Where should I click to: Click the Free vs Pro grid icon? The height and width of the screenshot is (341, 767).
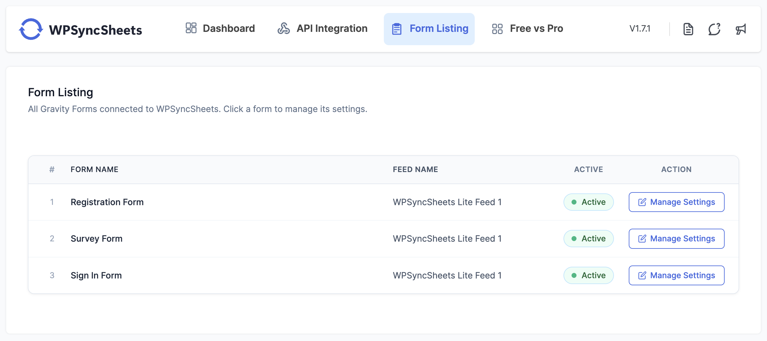[x=497, y=29]
